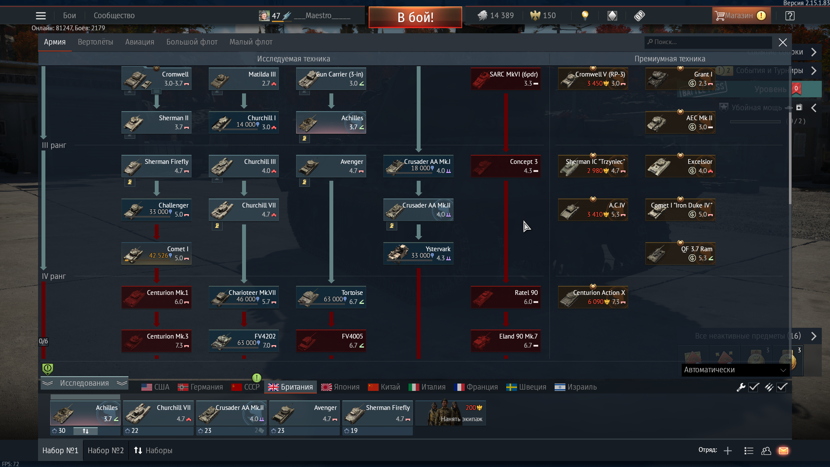Click the swap arrows under Achilles crew slot
This screenshot has height=467, width=830.
click(86, 431)
